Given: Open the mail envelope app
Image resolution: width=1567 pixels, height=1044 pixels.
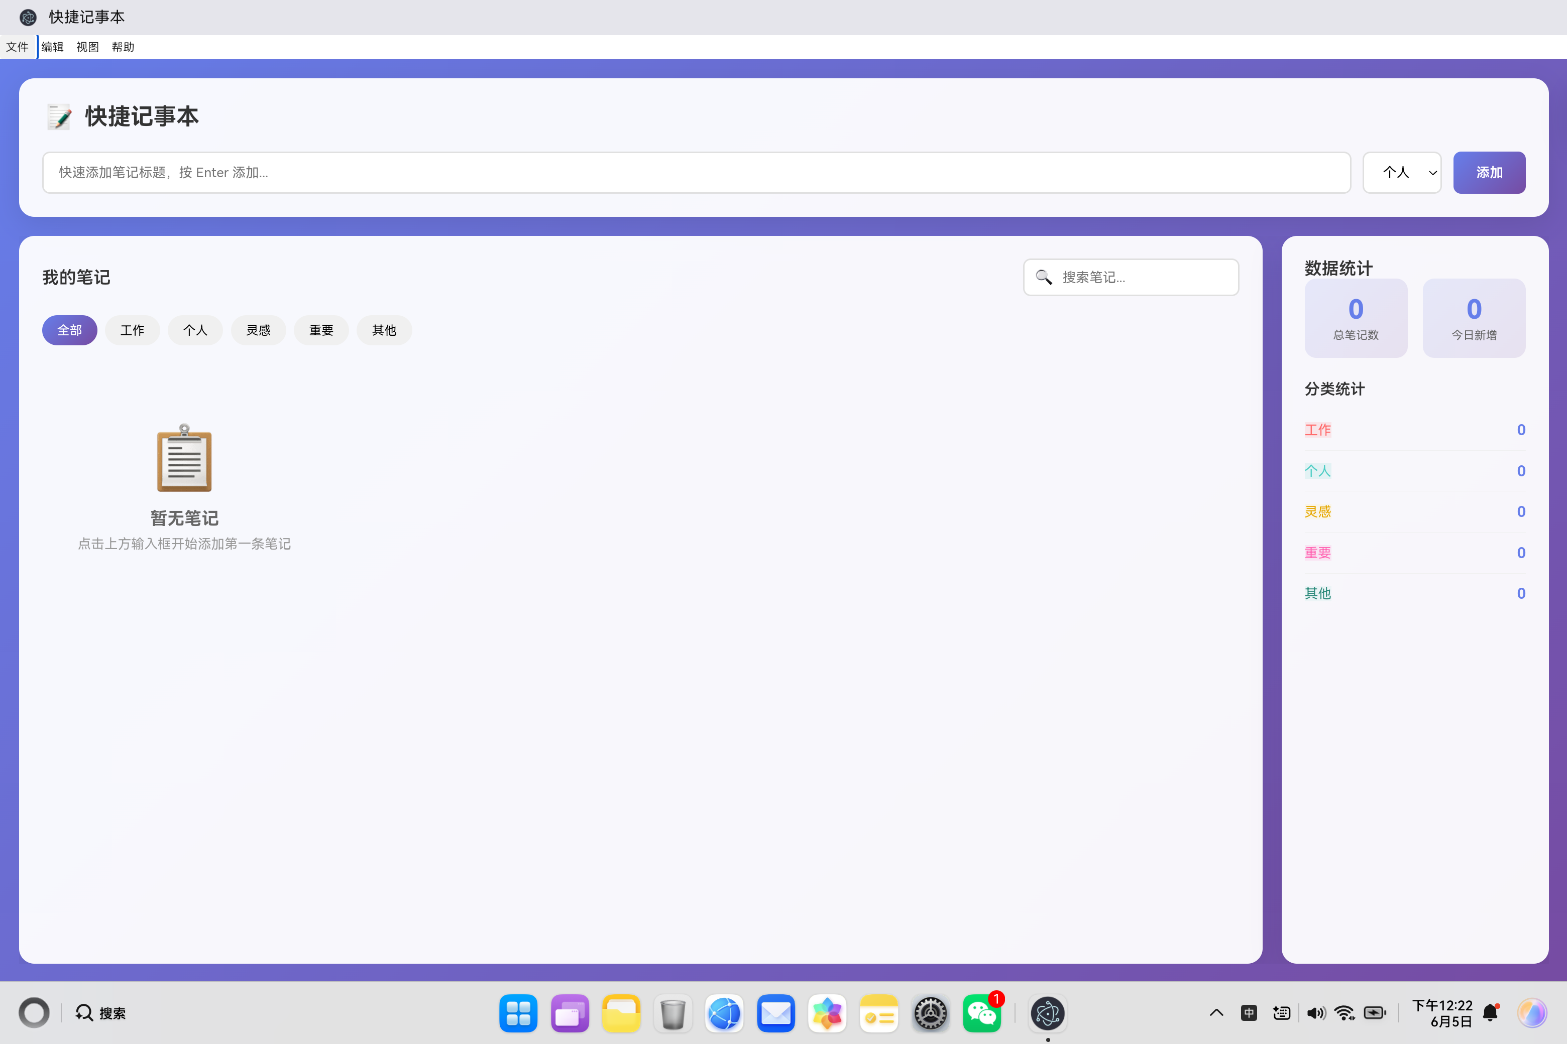Looking at the screenshot, I should point(775,1013).
